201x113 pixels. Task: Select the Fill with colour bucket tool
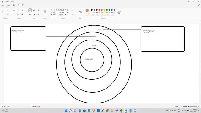coord(34,10)
